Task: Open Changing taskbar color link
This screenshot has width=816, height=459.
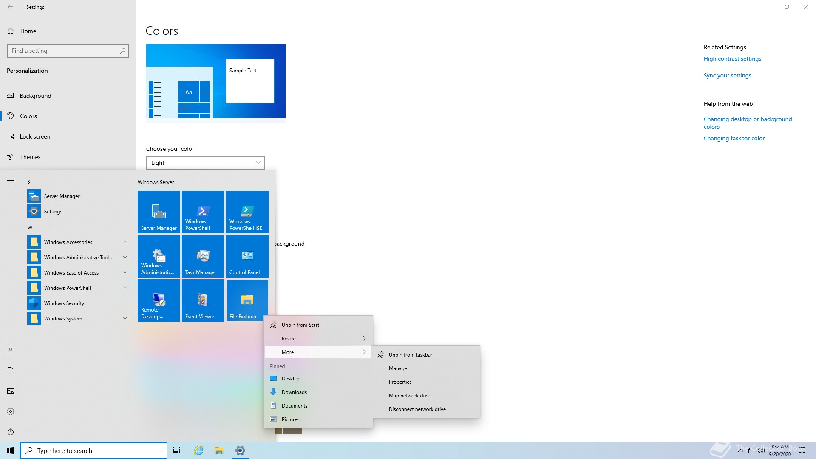Action: [734, 138]
